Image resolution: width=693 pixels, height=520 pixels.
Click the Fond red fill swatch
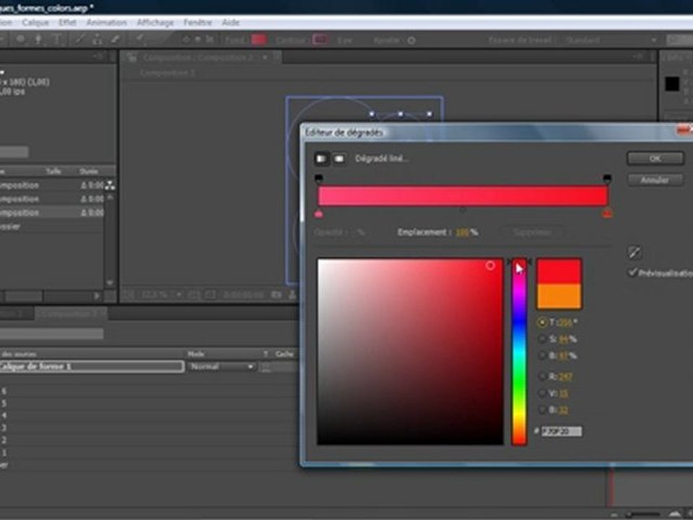point(258,40)
